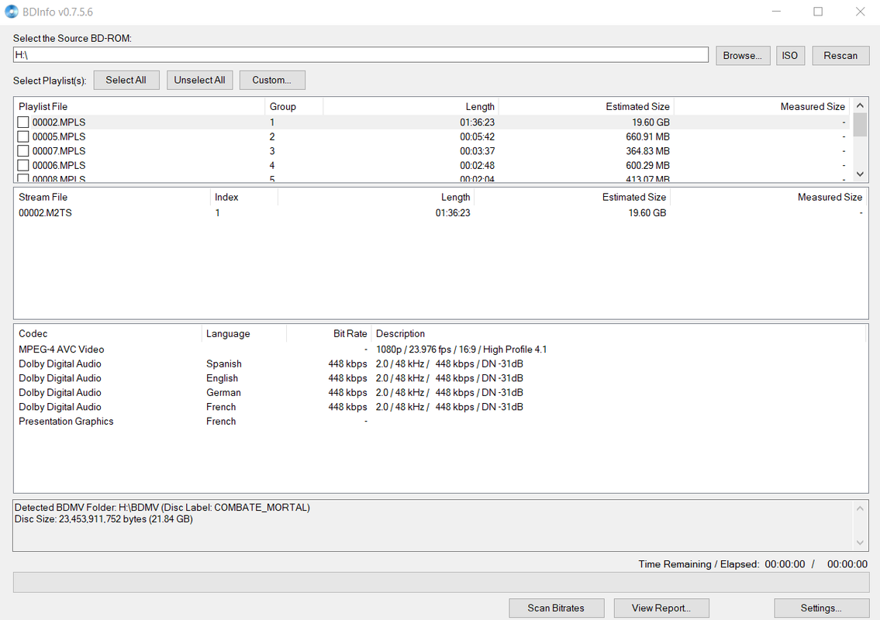Click the 600.29 MB estimated size cell
The width and height of the screenshot is (880, 620).
pyautogui.click(x=647, y=166)
